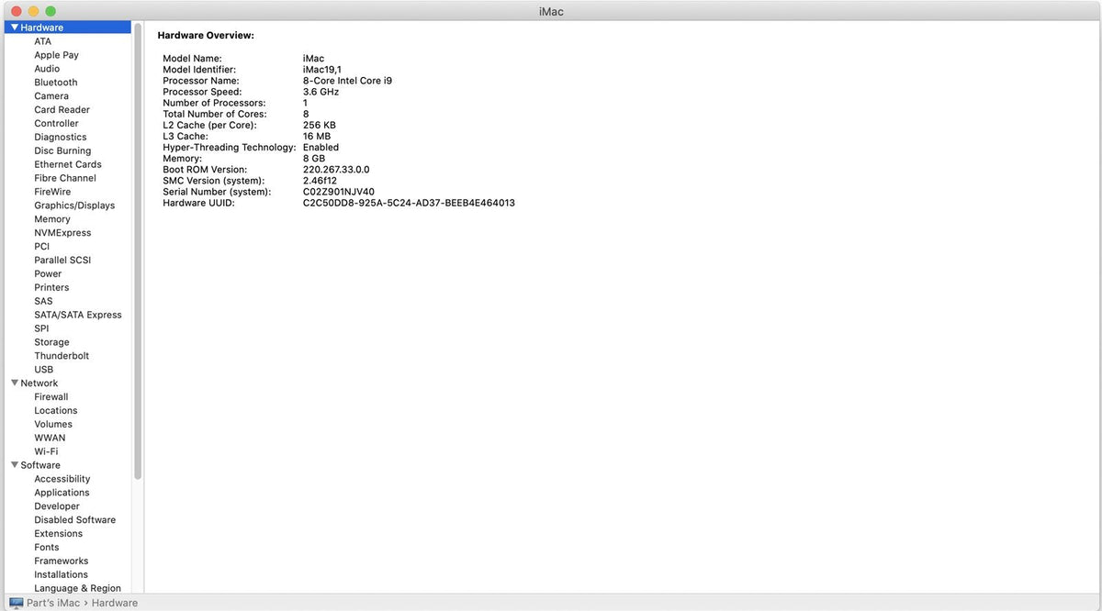Open the USB device report

tap(44, 369)
